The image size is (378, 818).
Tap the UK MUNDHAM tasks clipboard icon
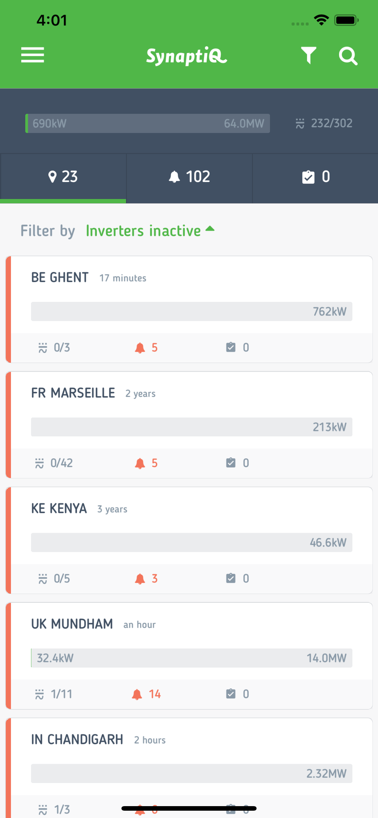pyautogui.click(x=231, y=694)
